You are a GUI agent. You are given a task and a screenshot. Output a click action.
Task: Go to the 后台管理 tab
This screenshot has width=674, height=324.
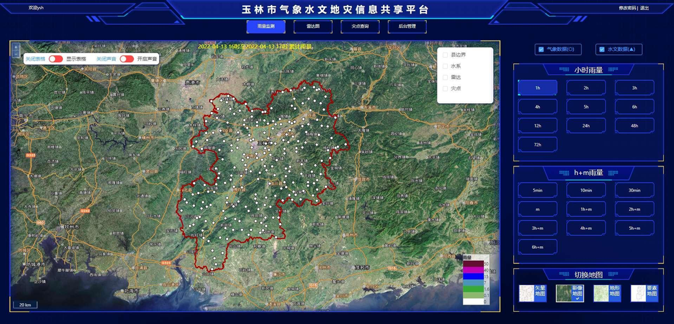(x=407, y=26)
